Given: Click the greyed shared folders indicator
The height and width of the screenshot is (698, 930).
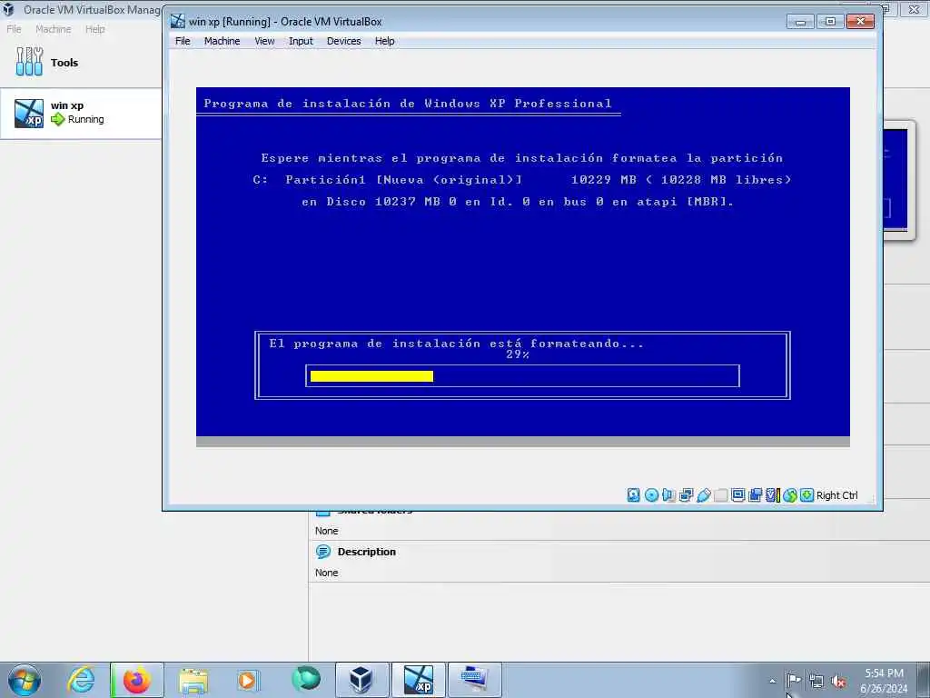Looking at the screenshot, I should (x=720, y=495).
